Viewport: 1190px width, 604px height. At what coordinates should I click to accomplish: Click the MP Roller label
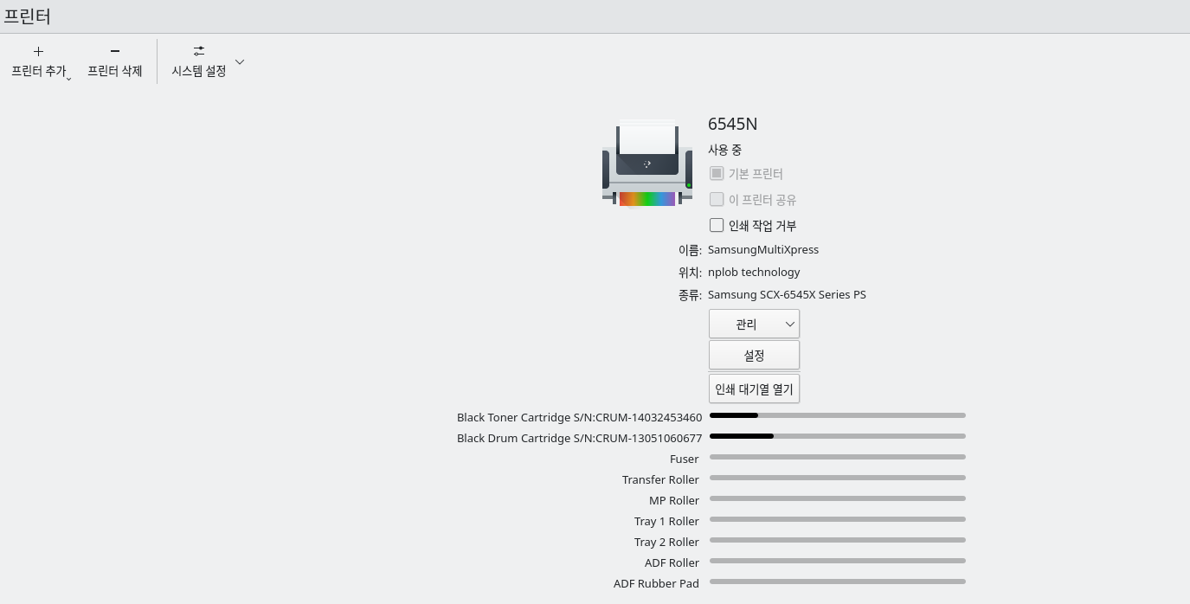(674, 500)
